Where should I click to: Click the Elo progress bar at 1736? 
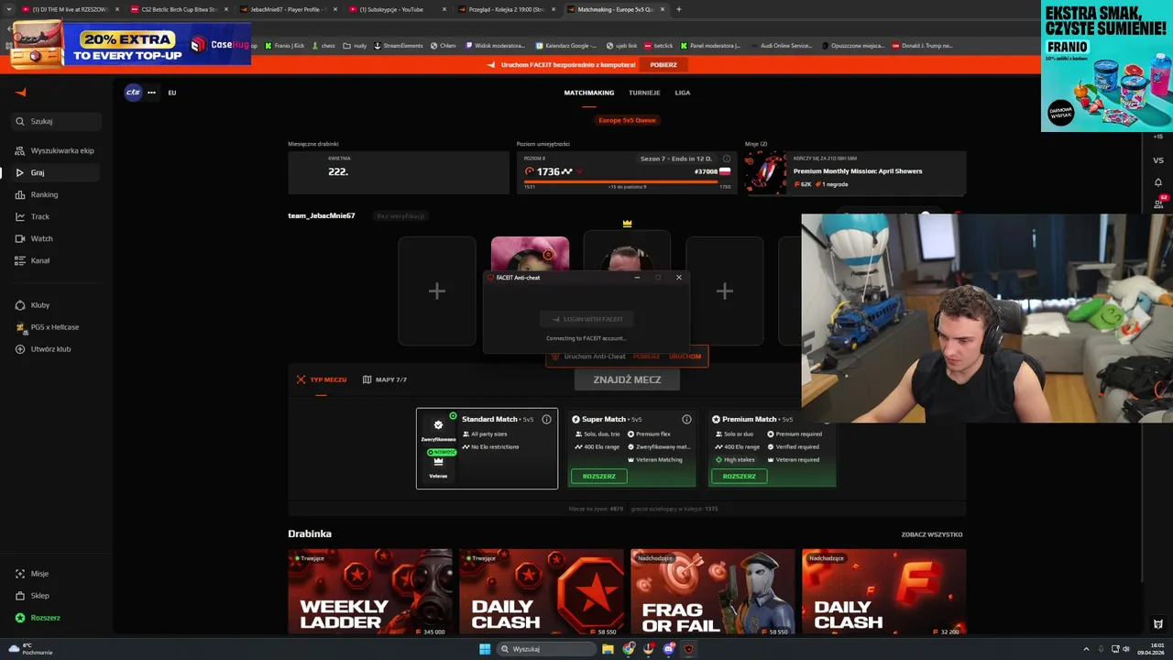tap(627, 181)
